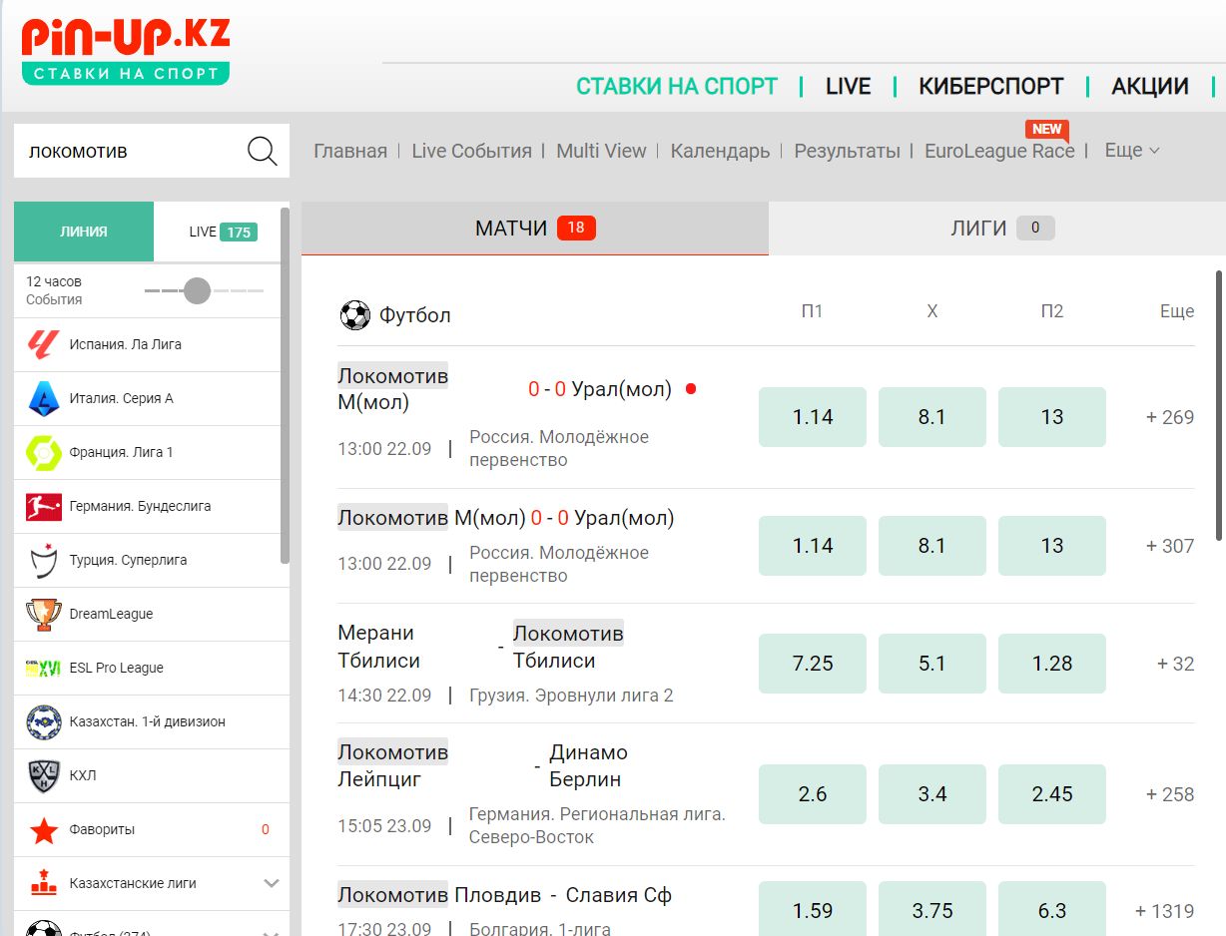
Task: Open Результаты link
Action: pyautogui.click(x=847, y=152)
